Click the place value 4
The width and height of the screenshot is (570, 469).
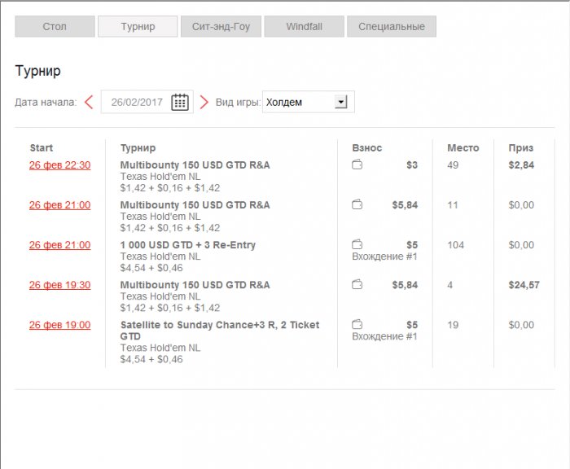point(450,285)
